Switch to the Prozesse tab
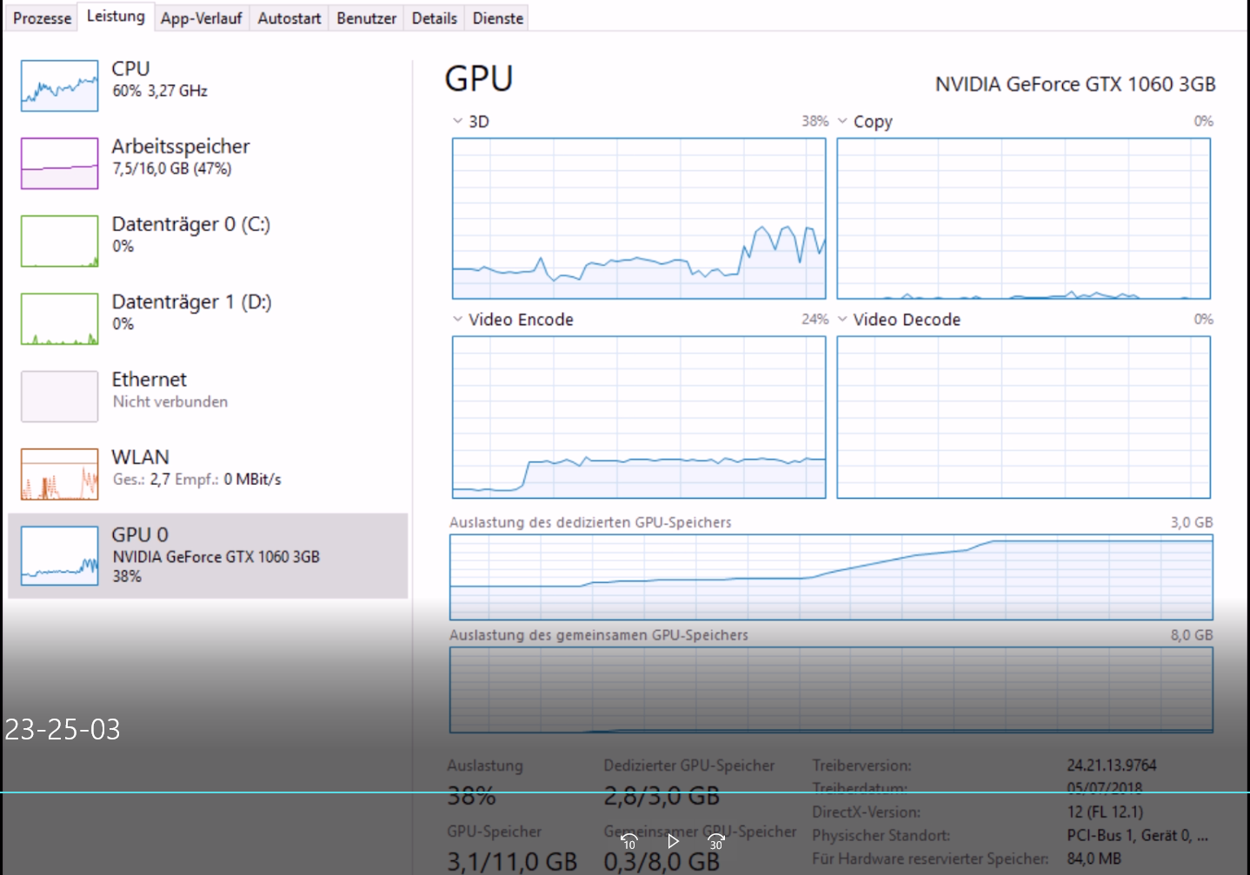Viewport: 1250px width, 875px height. [42, 18]
